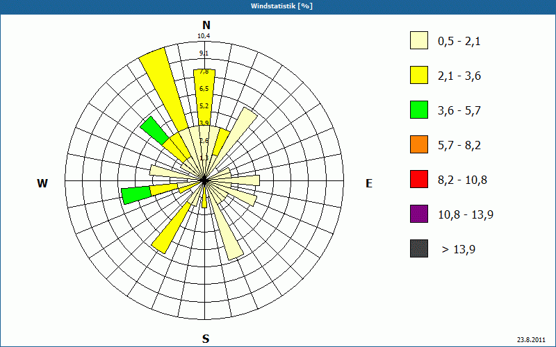Screen dimensions: 556x347
Task: Select the 6,5 radial axis value
Action: tap(204, 89)
